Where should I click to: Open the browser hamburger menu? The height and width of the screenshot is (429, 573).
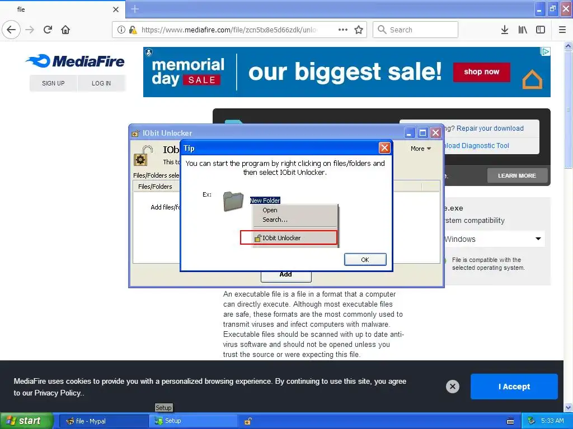tap(562, 30)
